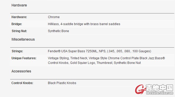Viewport: 175px width, 97px height.
Task: Click the Unique Features: label
Action: click(24, 58)
